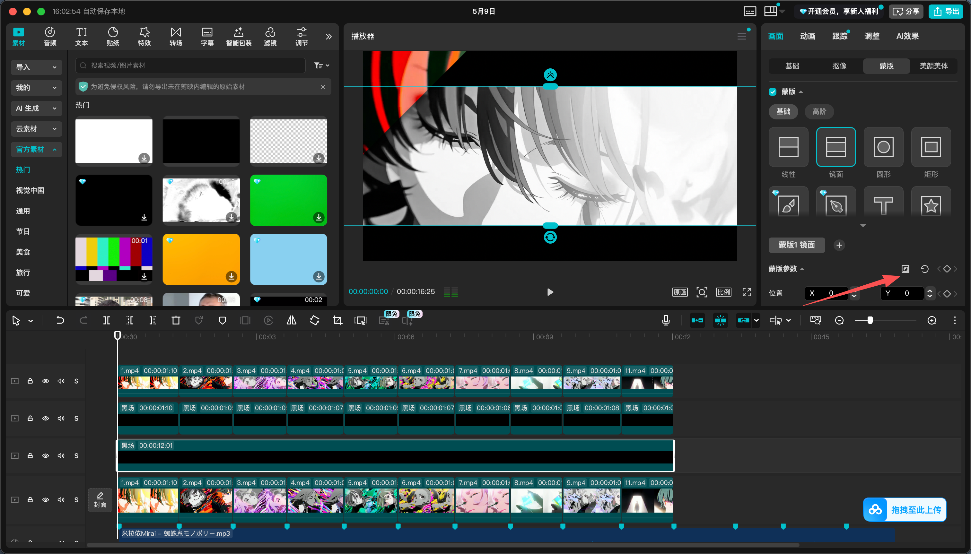Select the green screen material thumbnail

(289, 200)
